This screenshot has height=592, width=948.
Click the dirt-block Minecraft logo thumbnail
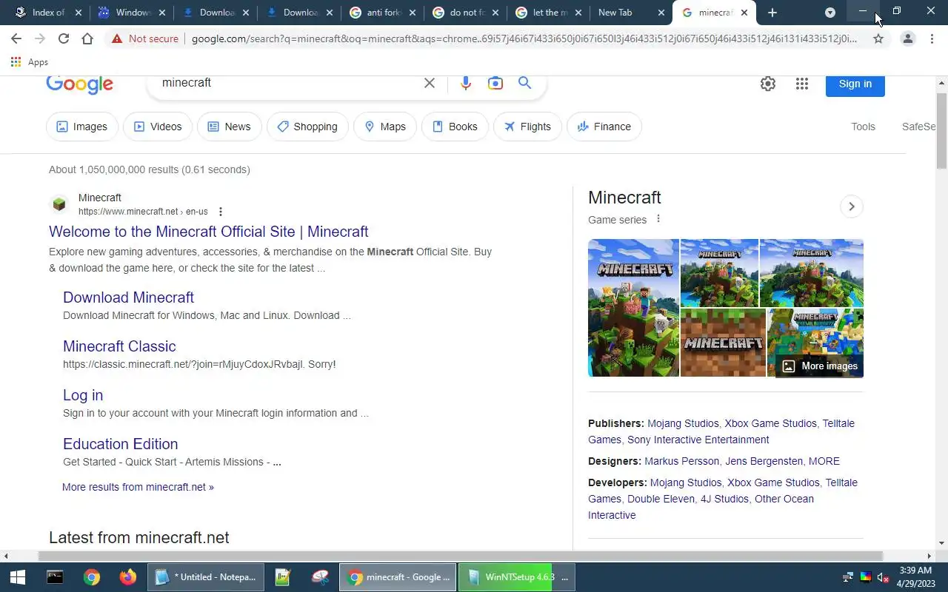coord(723,343)
